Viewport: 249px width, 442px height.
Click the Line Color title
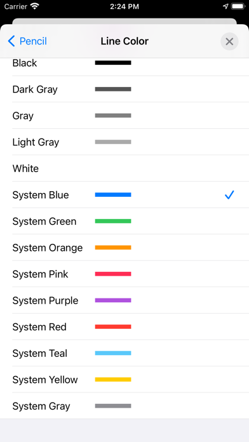click(x=124, y=41)
